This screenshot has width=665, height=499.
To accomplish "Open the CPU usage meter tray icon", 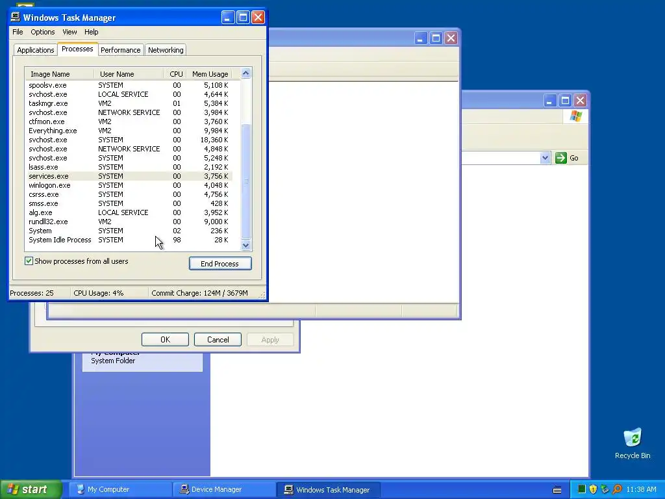I will 582,489.
